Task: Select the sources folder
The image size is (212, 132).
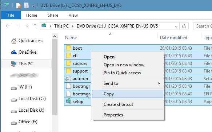Action: [80, 63]
